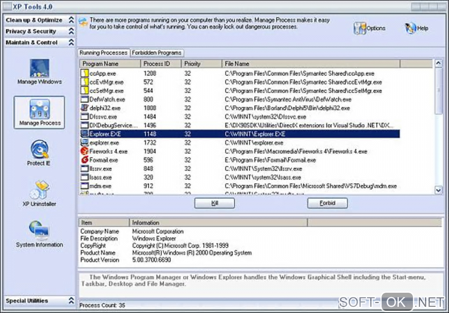Click the Information column header in details

click(x=218, y=222)
